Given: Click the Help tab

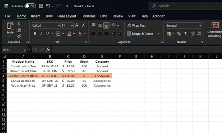Looking at the screenshot, I should pyautogui.click(x=144, y=16).
